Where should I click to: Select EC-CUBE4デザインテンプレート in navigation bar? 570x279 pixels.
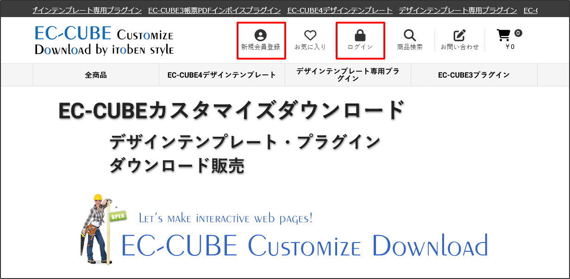(x=222, y=75)
